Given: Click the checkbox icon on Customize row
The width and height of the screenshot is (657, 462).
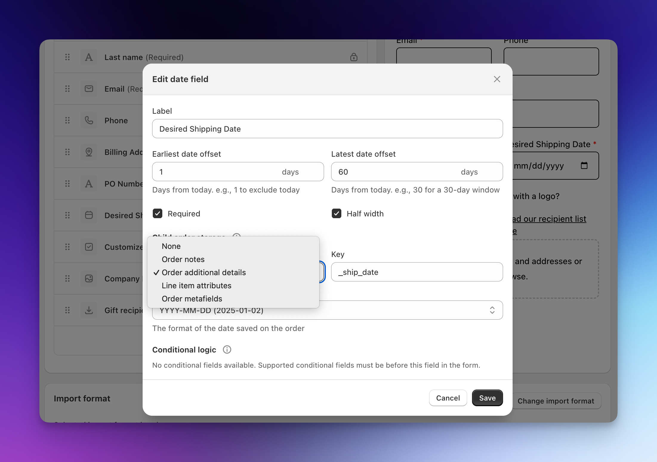Looking at the screenshot, I should click(x=89, y=247).
